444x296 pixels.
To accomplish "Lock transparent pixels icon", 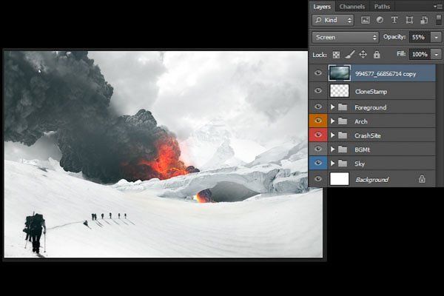I will (x=336, y=55).
